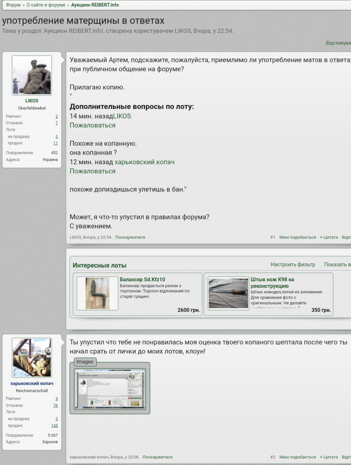Like post #1 with 'Мені подобається'
351x465 pixels.
(298, 237)
